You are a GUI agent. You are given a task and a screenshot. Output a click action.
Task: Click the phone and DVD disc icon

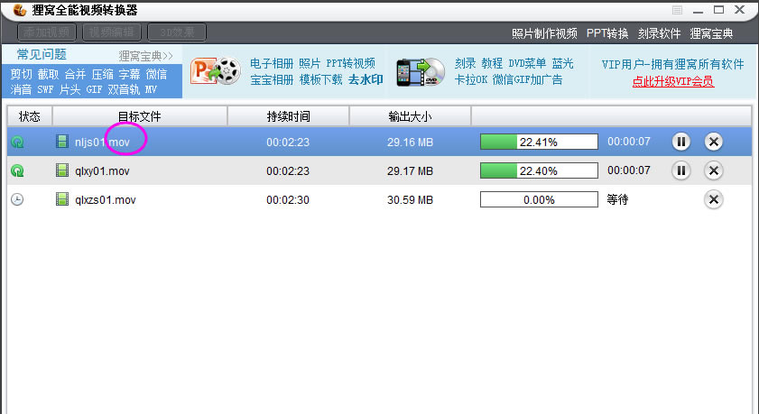tap(420, 72)
